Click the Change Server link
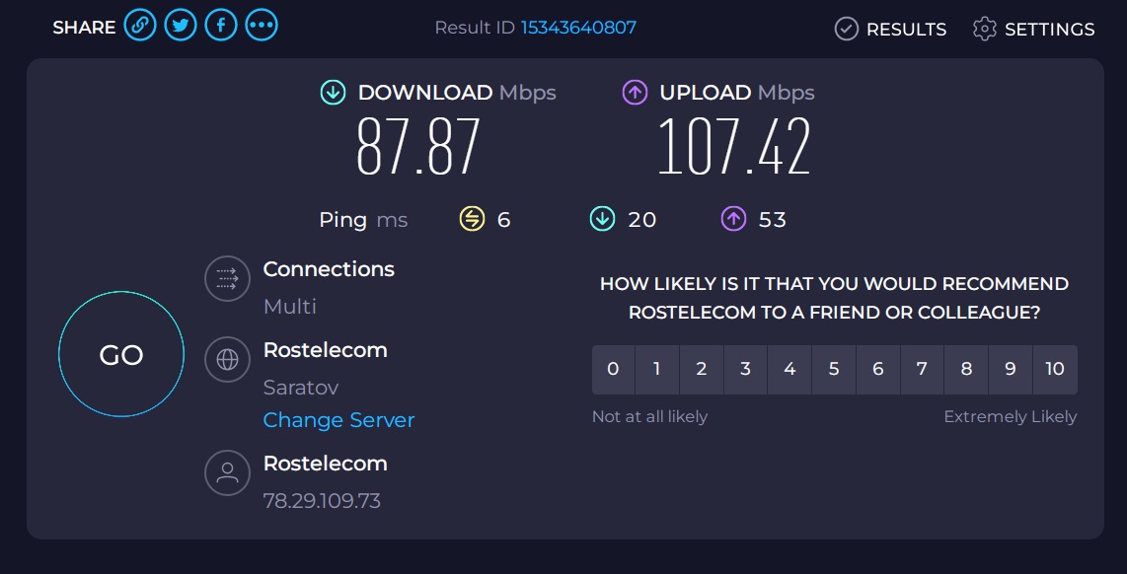 (338, 419)
